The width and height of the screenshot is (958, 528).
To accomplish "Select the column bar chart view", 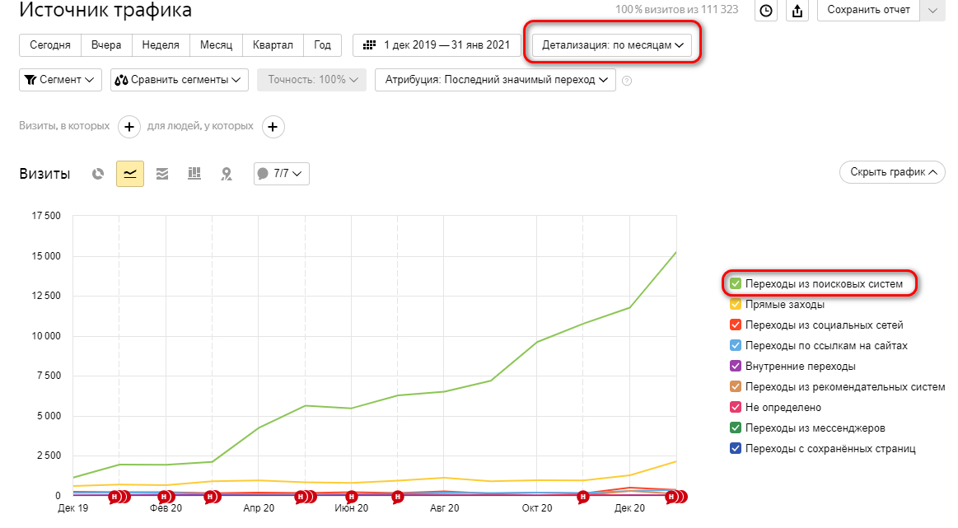I will coord(194,174).
